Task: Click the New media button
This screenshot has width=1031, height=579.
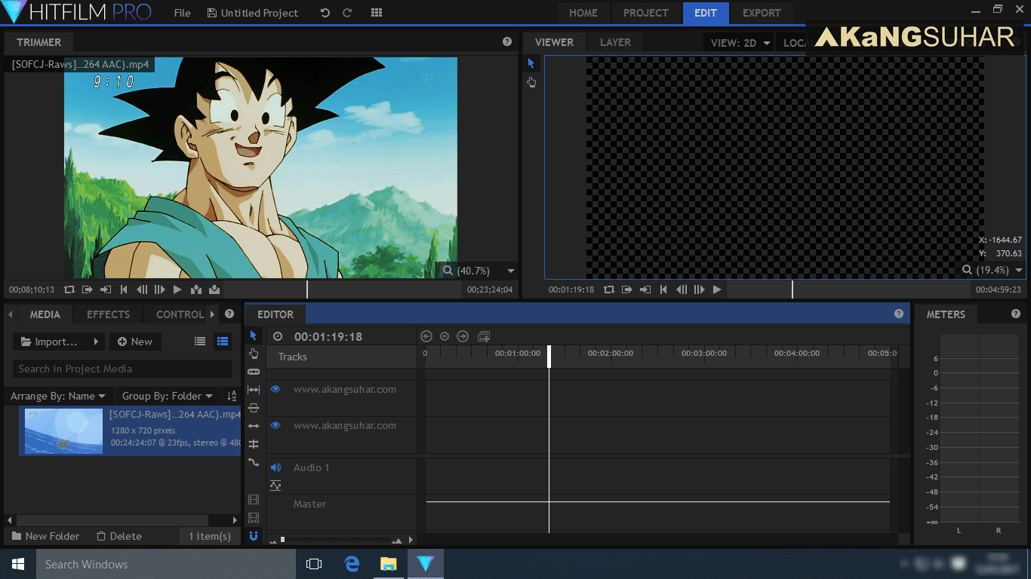Action: (x=134, y=342)
